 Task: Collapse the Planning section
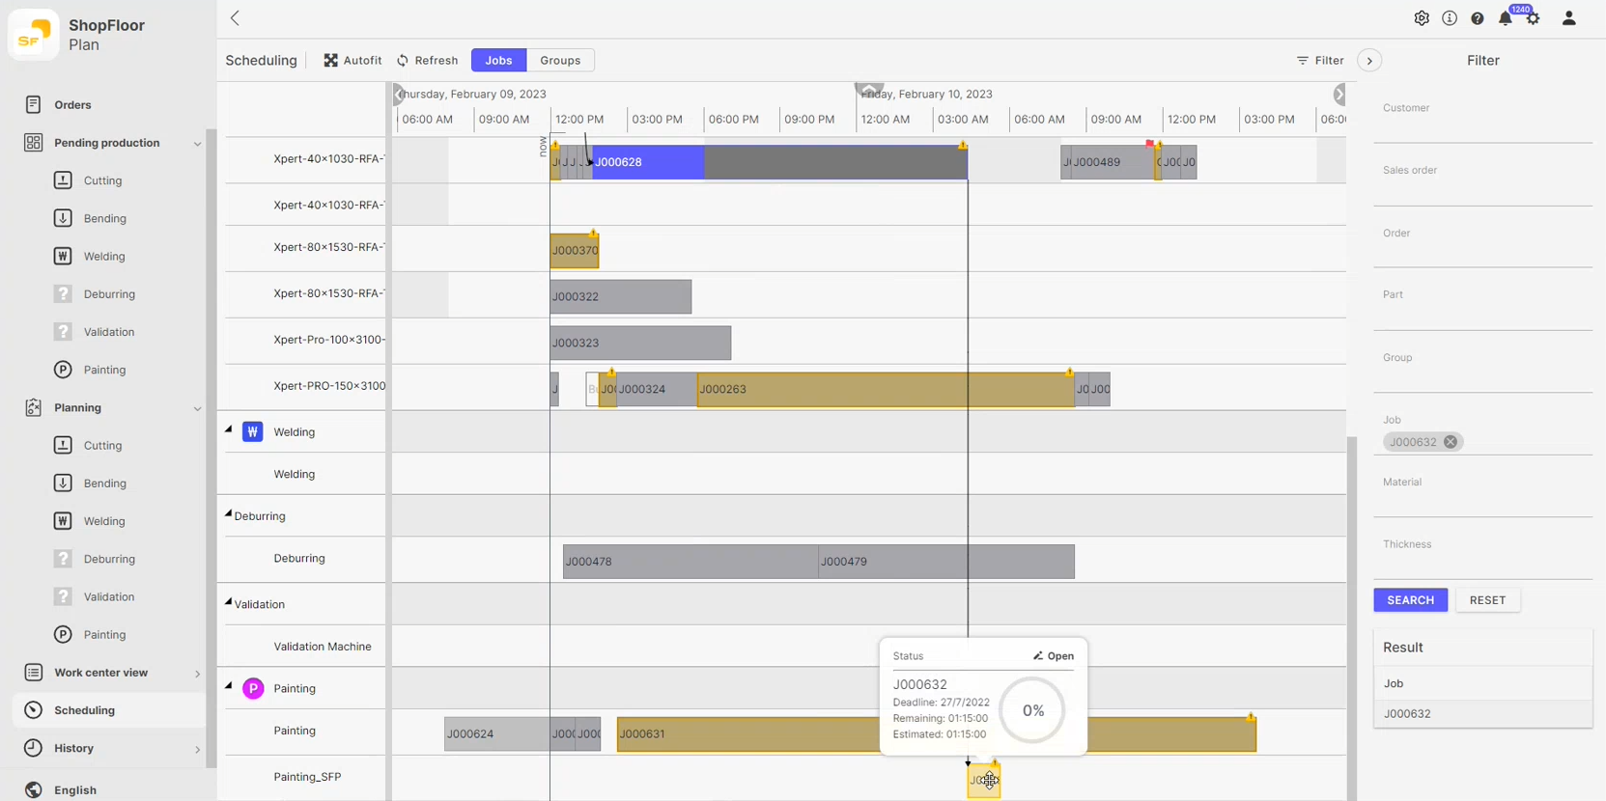pyautogui.click(x=197, y=408)
